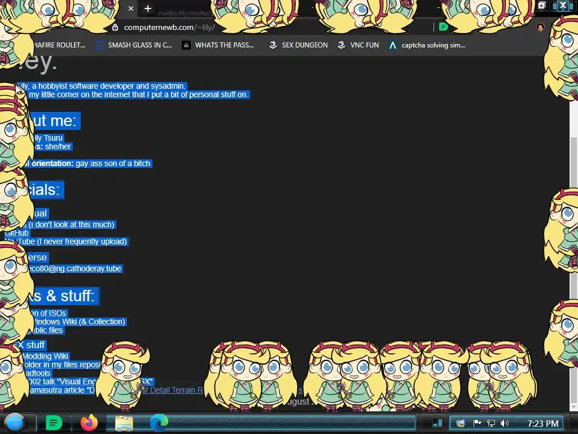Open WHATS THE PASS... bookmark
Screen dimensions: 578x434
click(218, 45)
